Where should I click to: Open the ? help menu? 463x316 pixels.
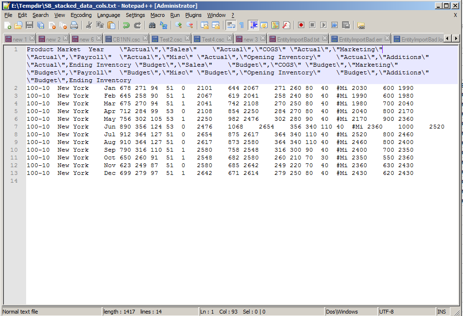click(x=233, y=15)
